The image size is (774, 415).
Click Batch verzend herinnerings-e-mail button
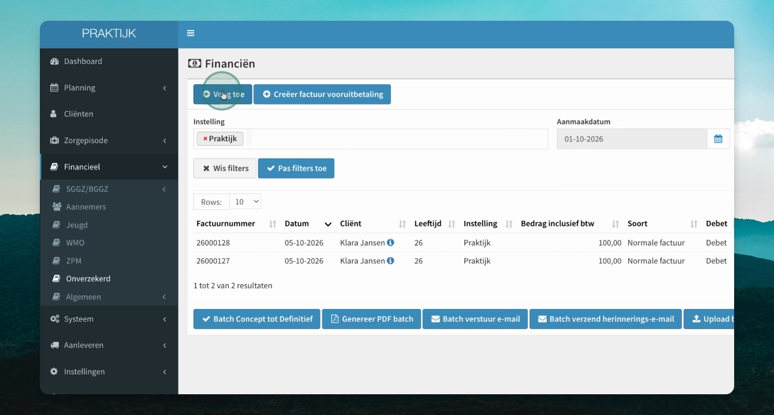[605, 319]
